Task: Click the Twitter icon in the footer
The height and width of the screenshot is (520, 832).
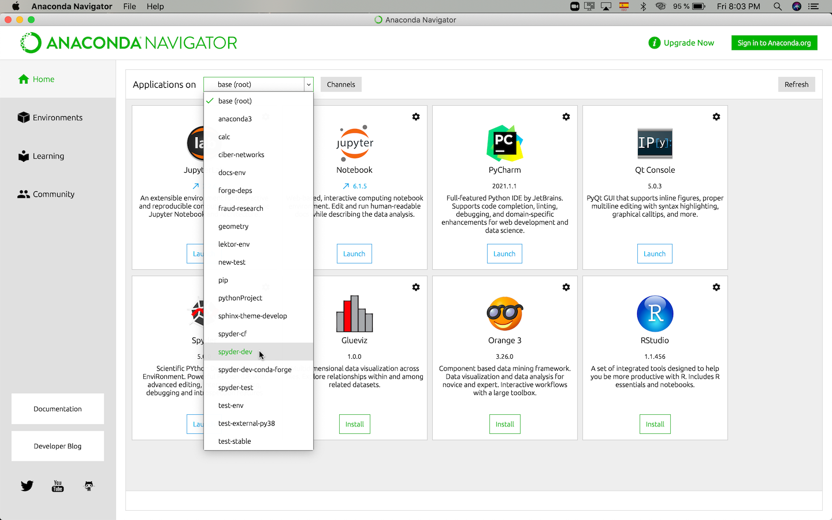Action: [x=27, y=486]
